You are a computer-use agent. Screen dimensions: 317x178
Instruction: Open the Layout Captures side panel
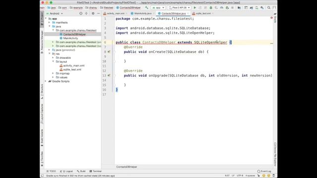(42, 114)
